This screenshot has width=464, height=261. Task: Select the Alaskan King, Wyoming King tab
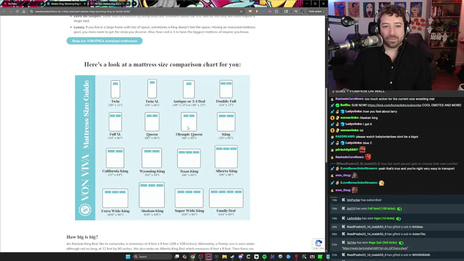click(65, 4)
